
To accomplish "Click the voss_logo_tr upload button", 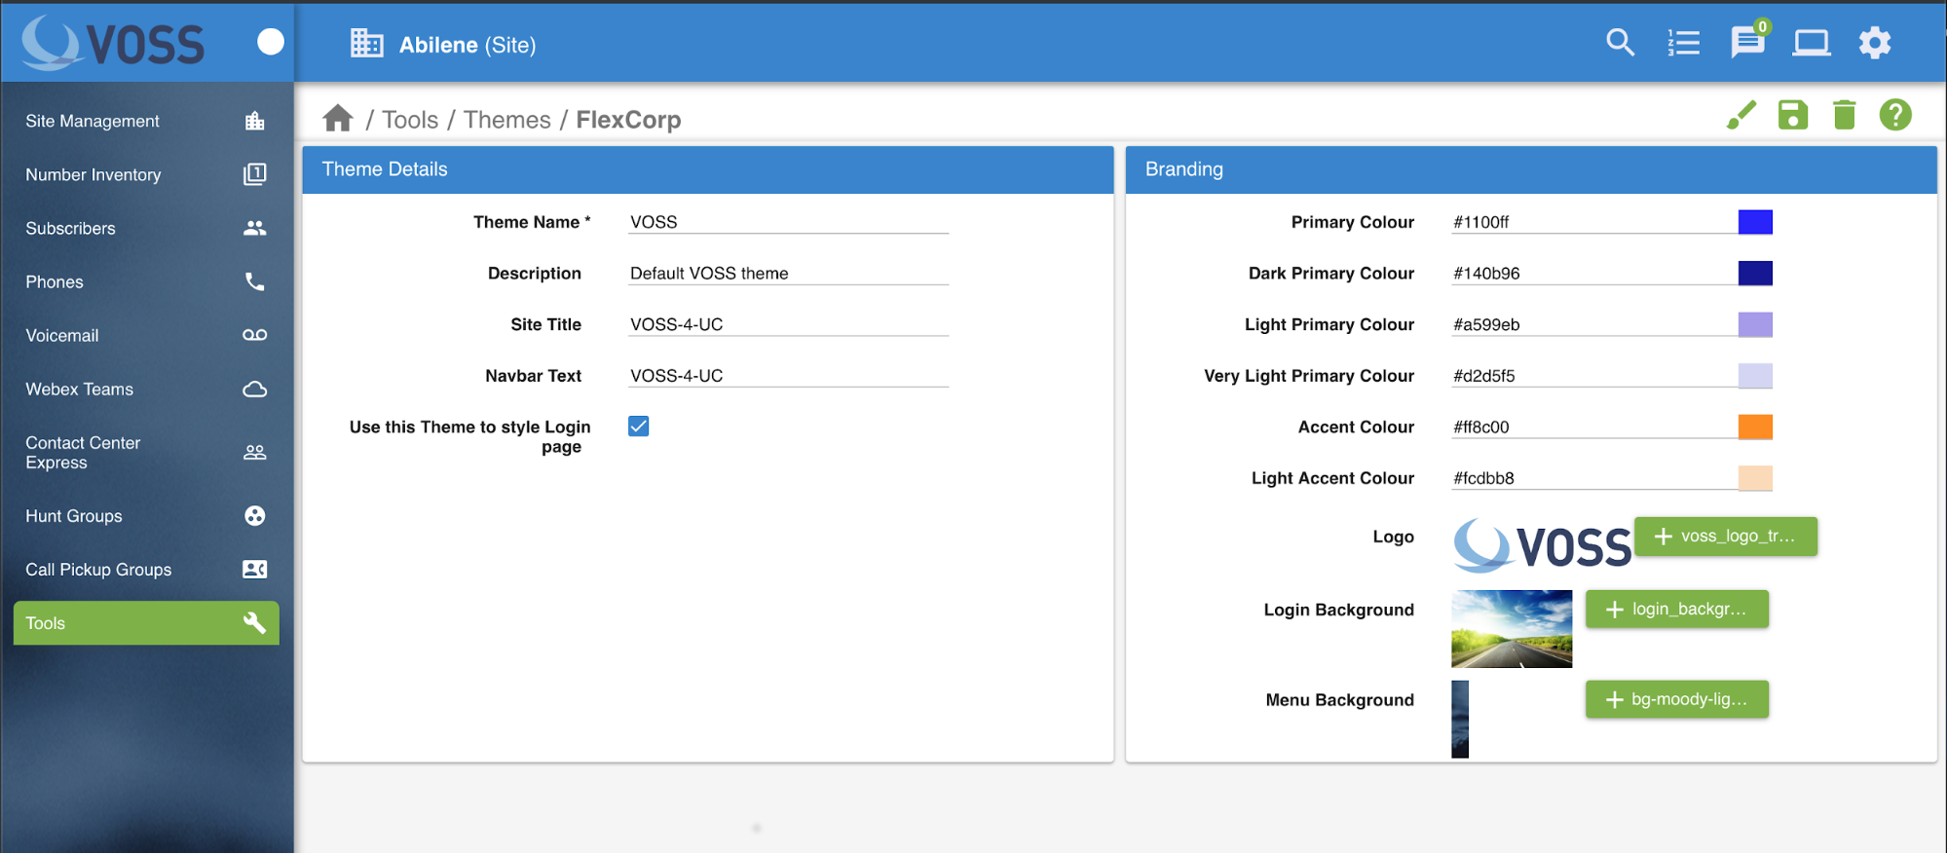I will click(1726, 536).
